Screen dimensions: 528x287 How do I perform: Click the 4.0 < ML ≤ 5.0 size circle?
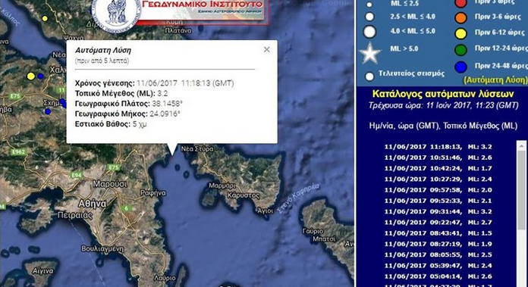click(x=369, y=32)
